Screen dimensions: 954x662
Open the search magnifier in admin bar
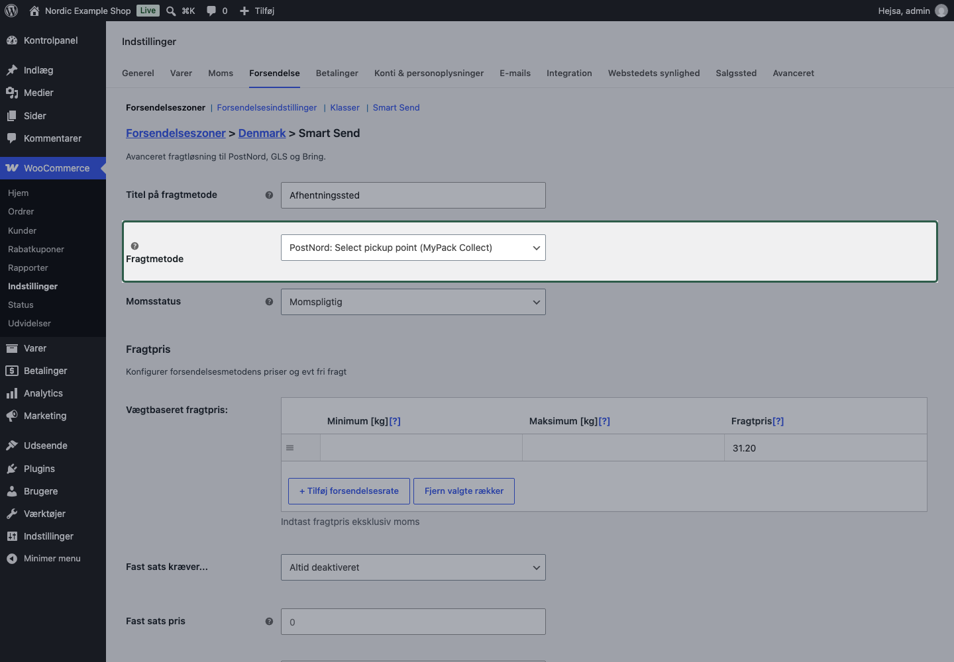(x=171, y=11)
